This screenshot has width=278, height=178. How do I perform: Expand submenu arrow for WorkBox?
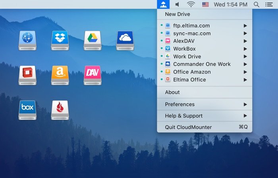245,49
